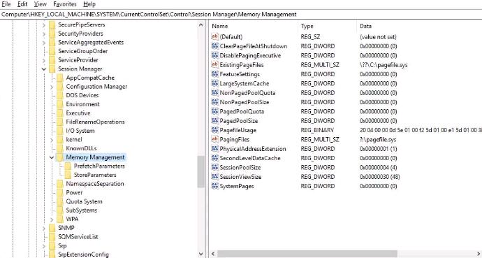Select the SQMServiceList tree key

[x=78, y=237]
